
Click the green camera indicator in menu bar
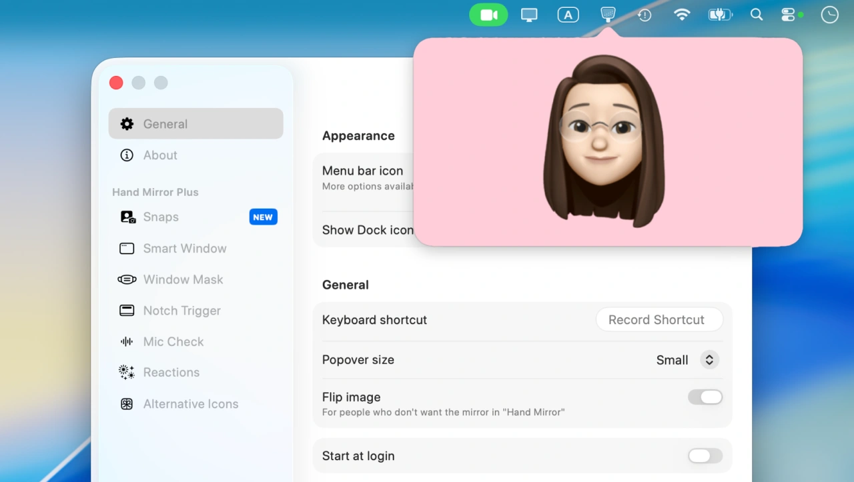coord(488,15)
